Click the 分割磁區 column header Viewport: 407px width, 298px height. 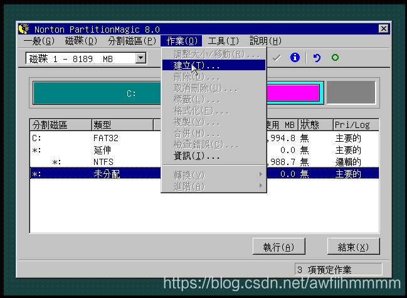click(61, 125)
